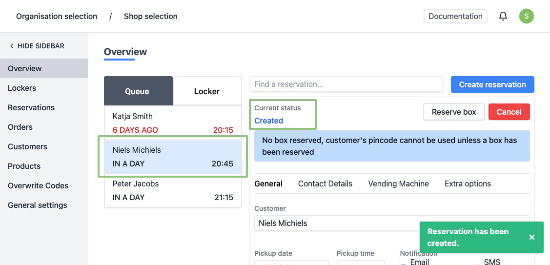The width and height of the screenshot is (550, 265).
Task: Open the Contact Details tab
Action: click(x=325, y=184)
